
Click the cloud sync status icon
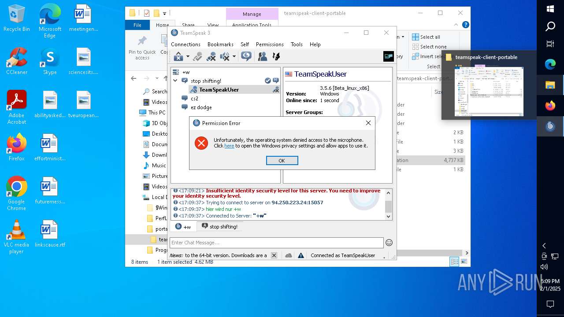pyautogui.click(x=289, y=255)
